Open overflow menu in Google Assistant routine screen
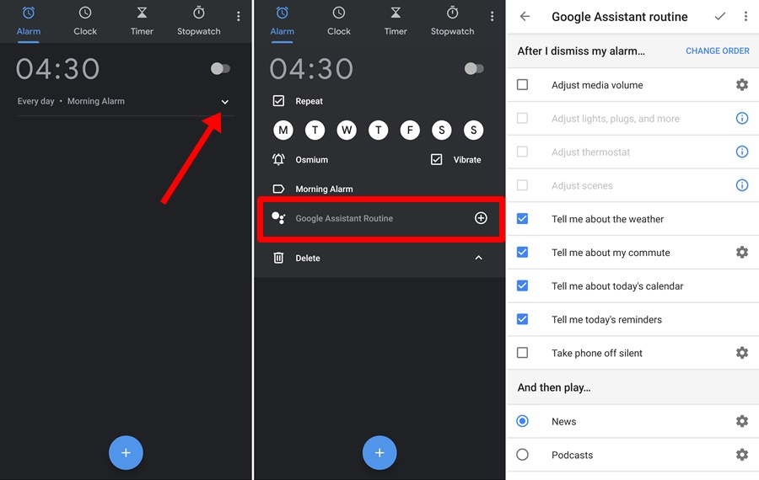The height and width of the screenshot is (480, 759). [746, 17]
